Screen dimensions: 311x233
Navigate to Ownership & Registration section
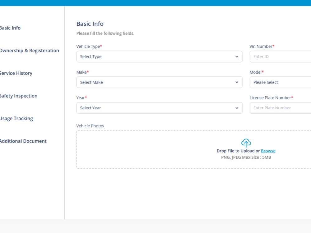tap(30, 50)
